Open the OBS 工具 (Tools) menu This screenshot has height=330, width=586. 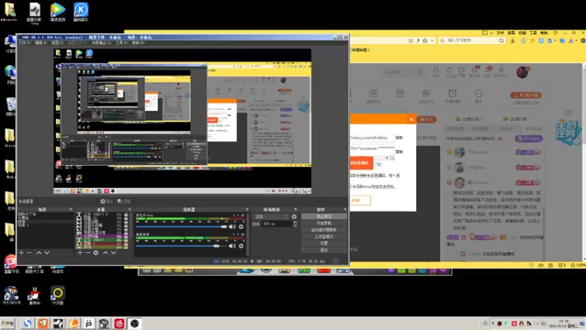(122, 43)
